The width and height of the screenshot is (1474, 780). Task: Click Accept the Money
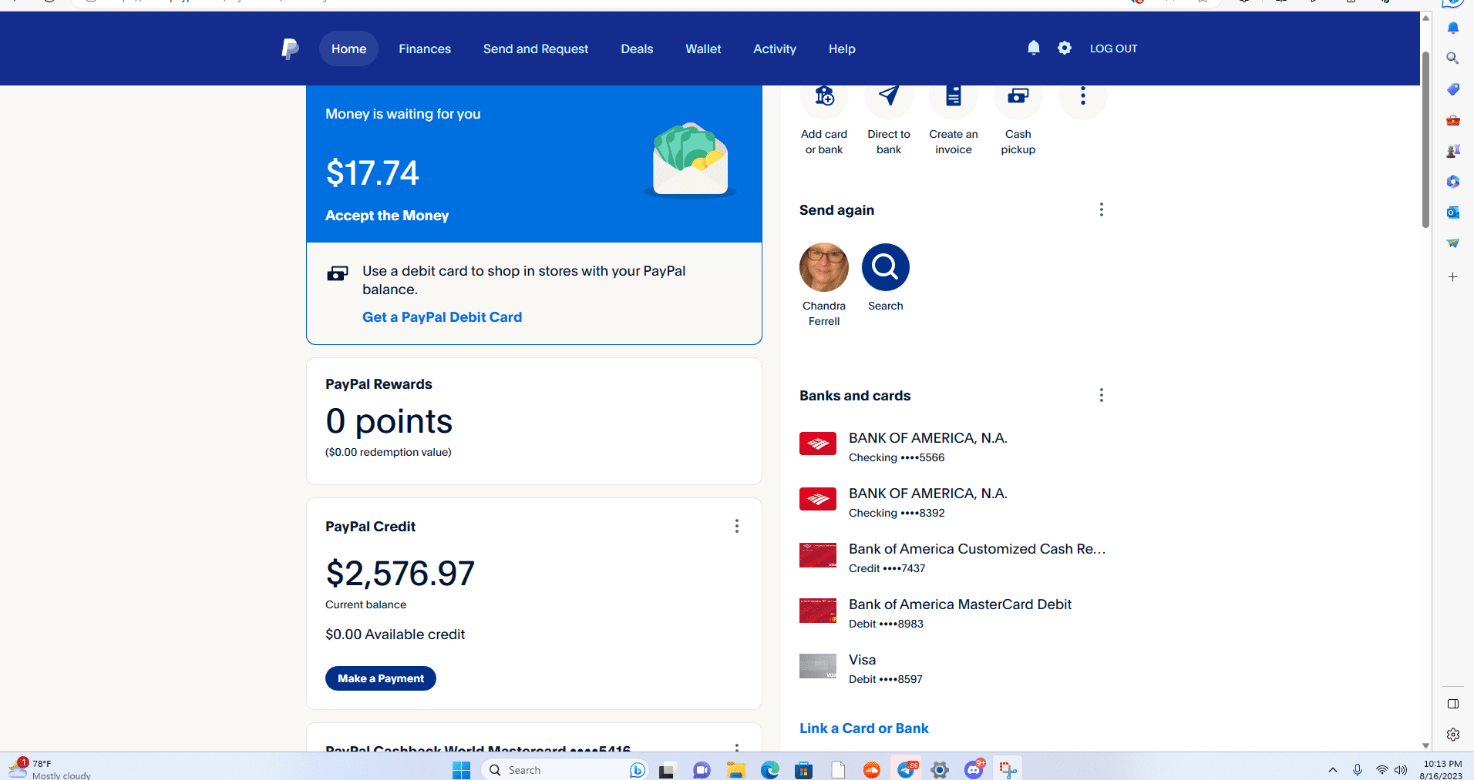click(x=387, y=216)
